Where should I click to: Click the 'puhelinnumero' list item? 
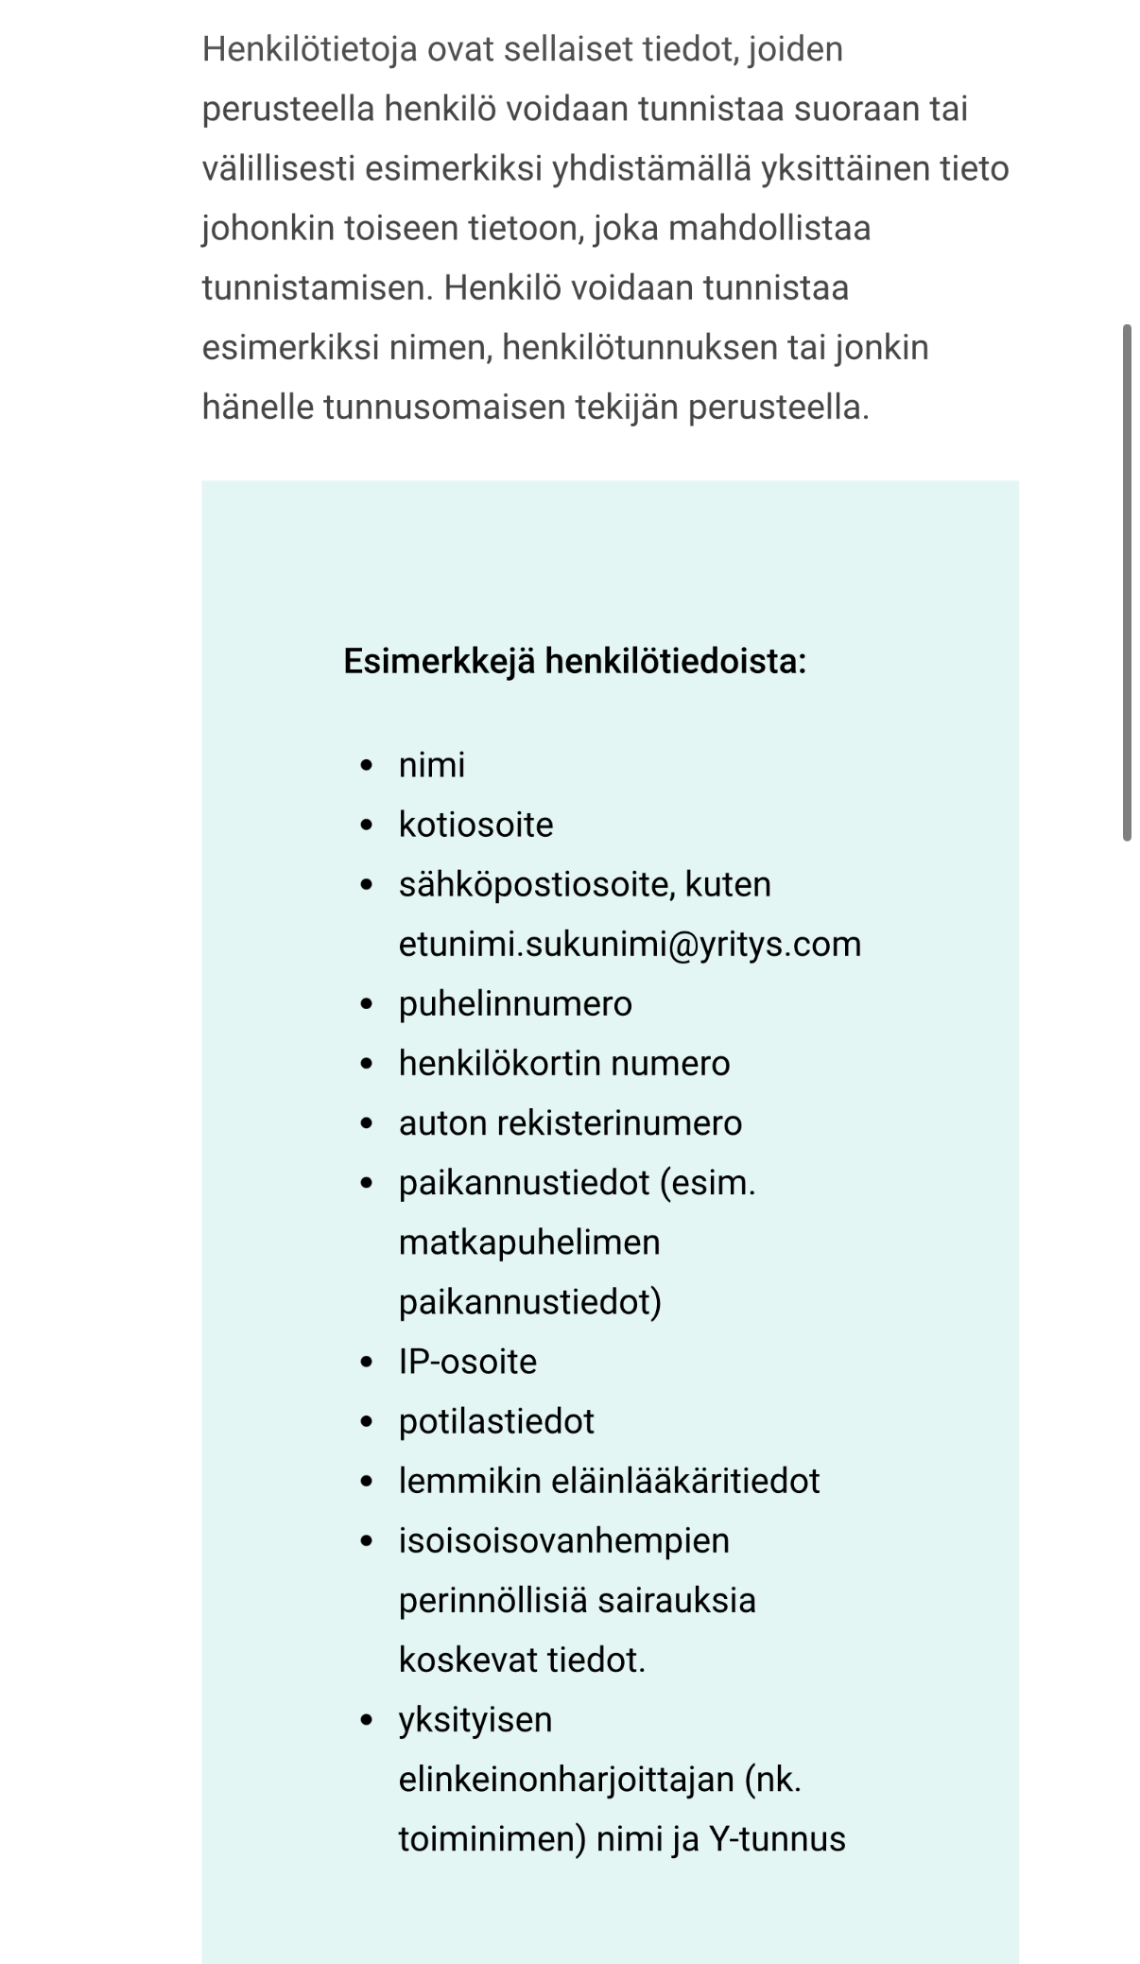tap(515, 1003)
